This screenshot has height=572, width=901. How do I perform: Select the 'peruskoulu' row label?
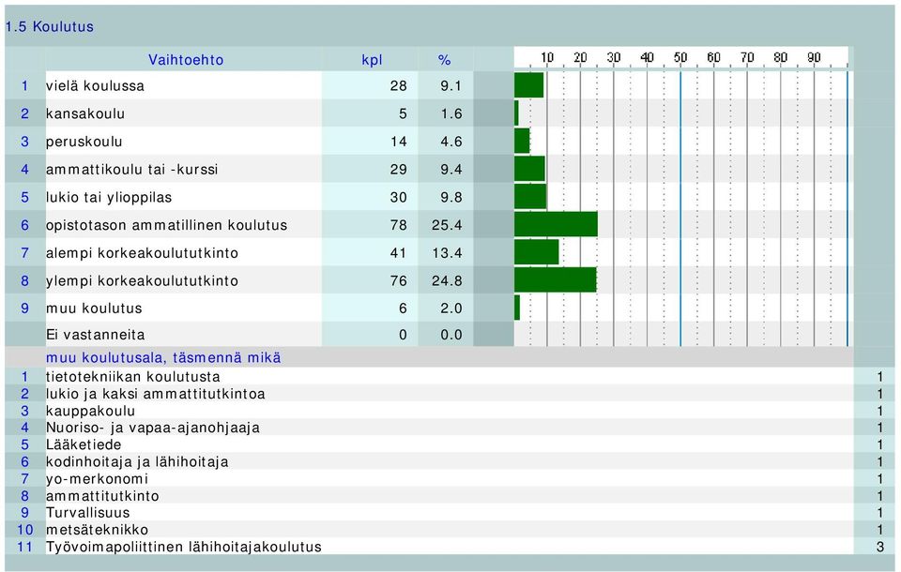point(84,142)
